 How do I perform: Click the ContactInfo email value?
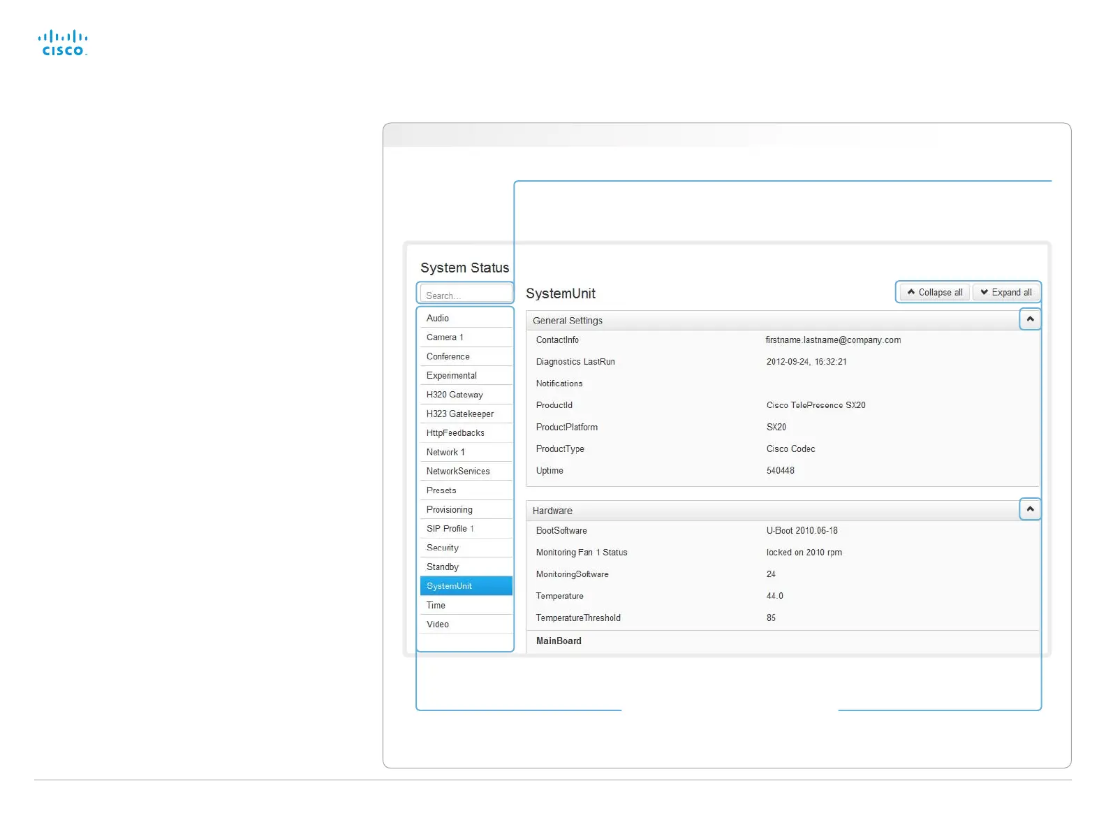pos(833,340)
